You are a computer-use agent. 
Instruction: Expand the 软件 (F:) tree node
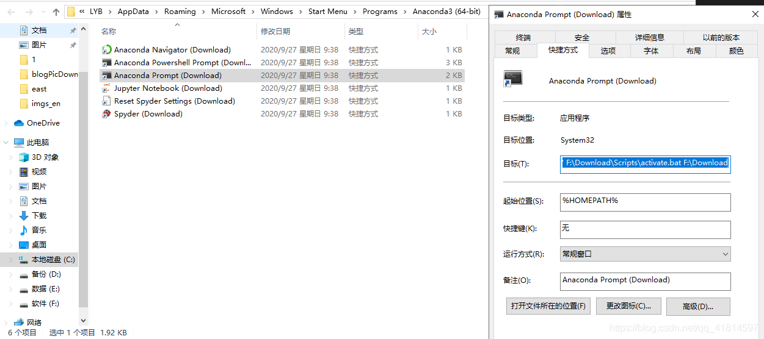coord(11,304)
